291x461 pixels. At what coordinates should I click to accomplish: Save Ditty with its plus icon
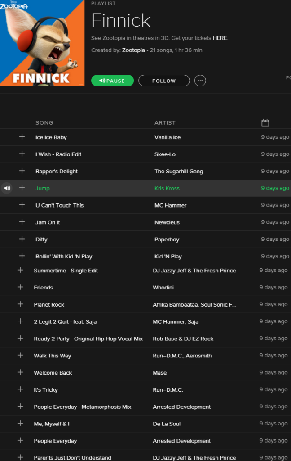(x=22, y=239)
